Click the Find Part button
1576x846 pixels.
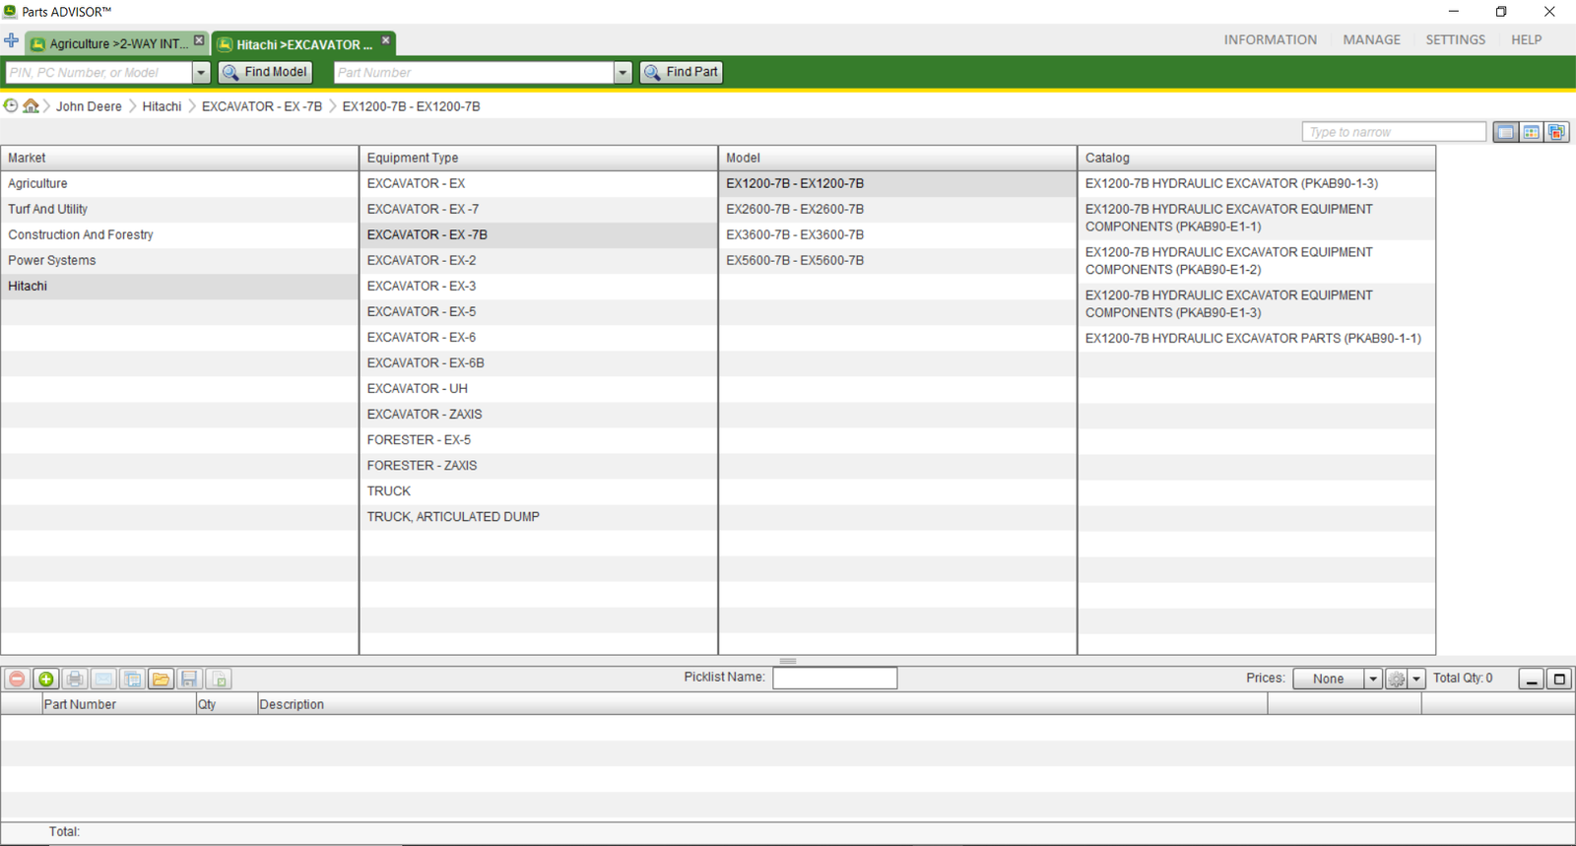(682, 72)
